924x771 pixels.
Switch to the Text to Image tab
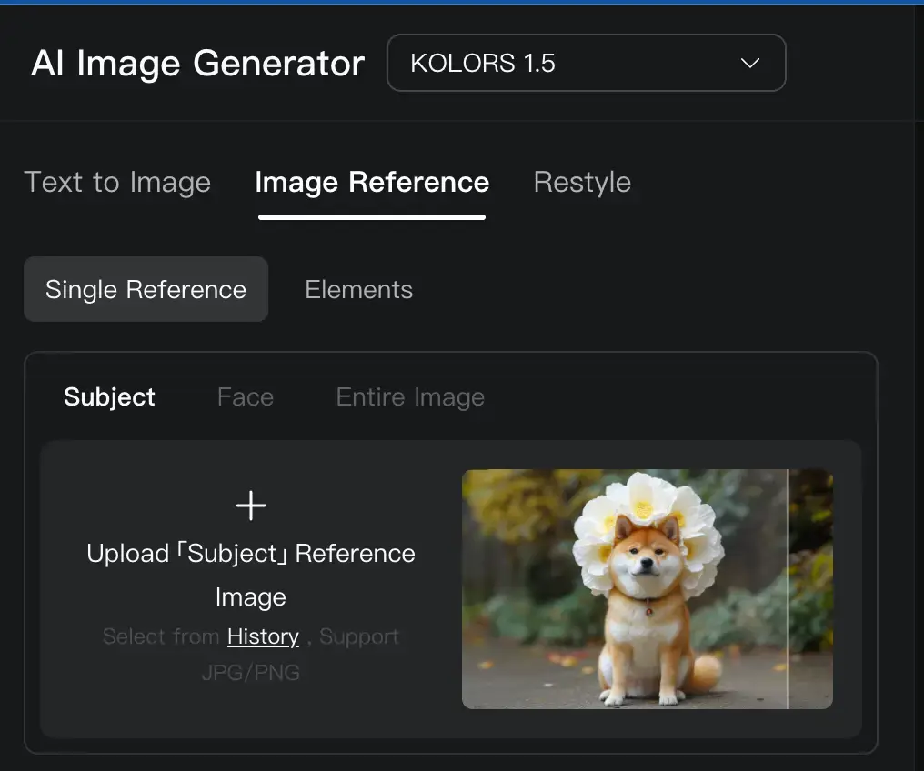pos(117,182)
